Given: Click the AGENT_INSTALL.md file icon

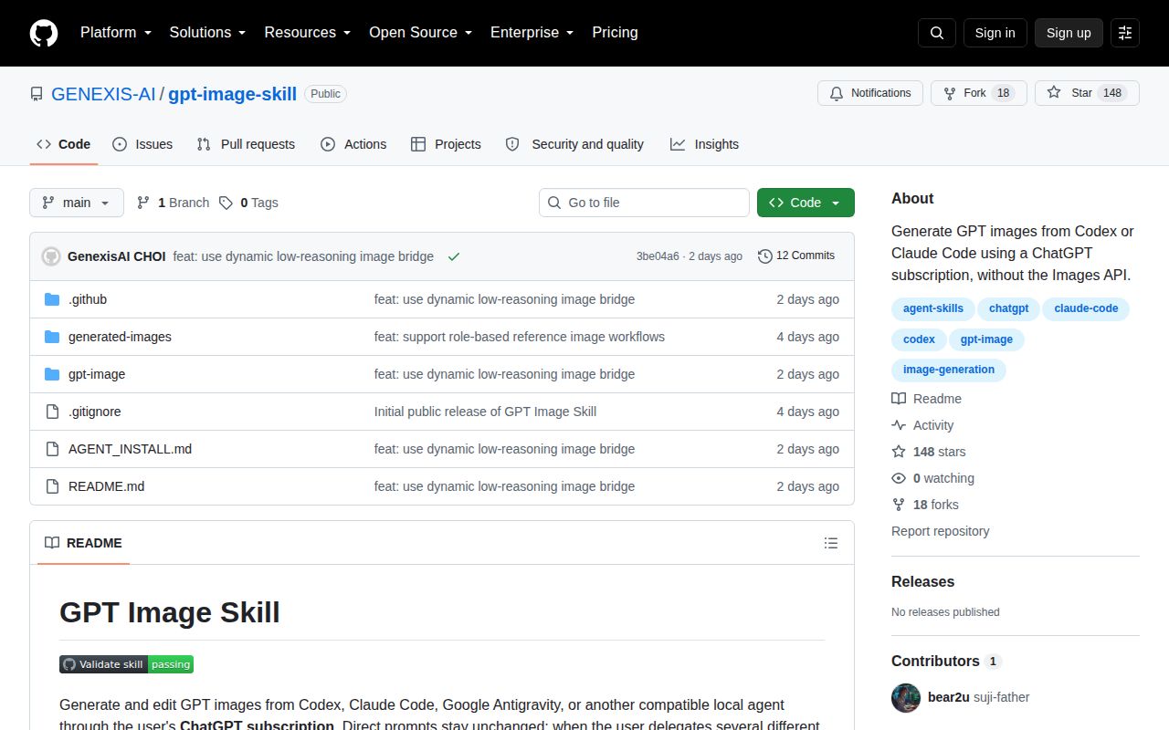Looking at the screenshot, I should tap(52, 449).
